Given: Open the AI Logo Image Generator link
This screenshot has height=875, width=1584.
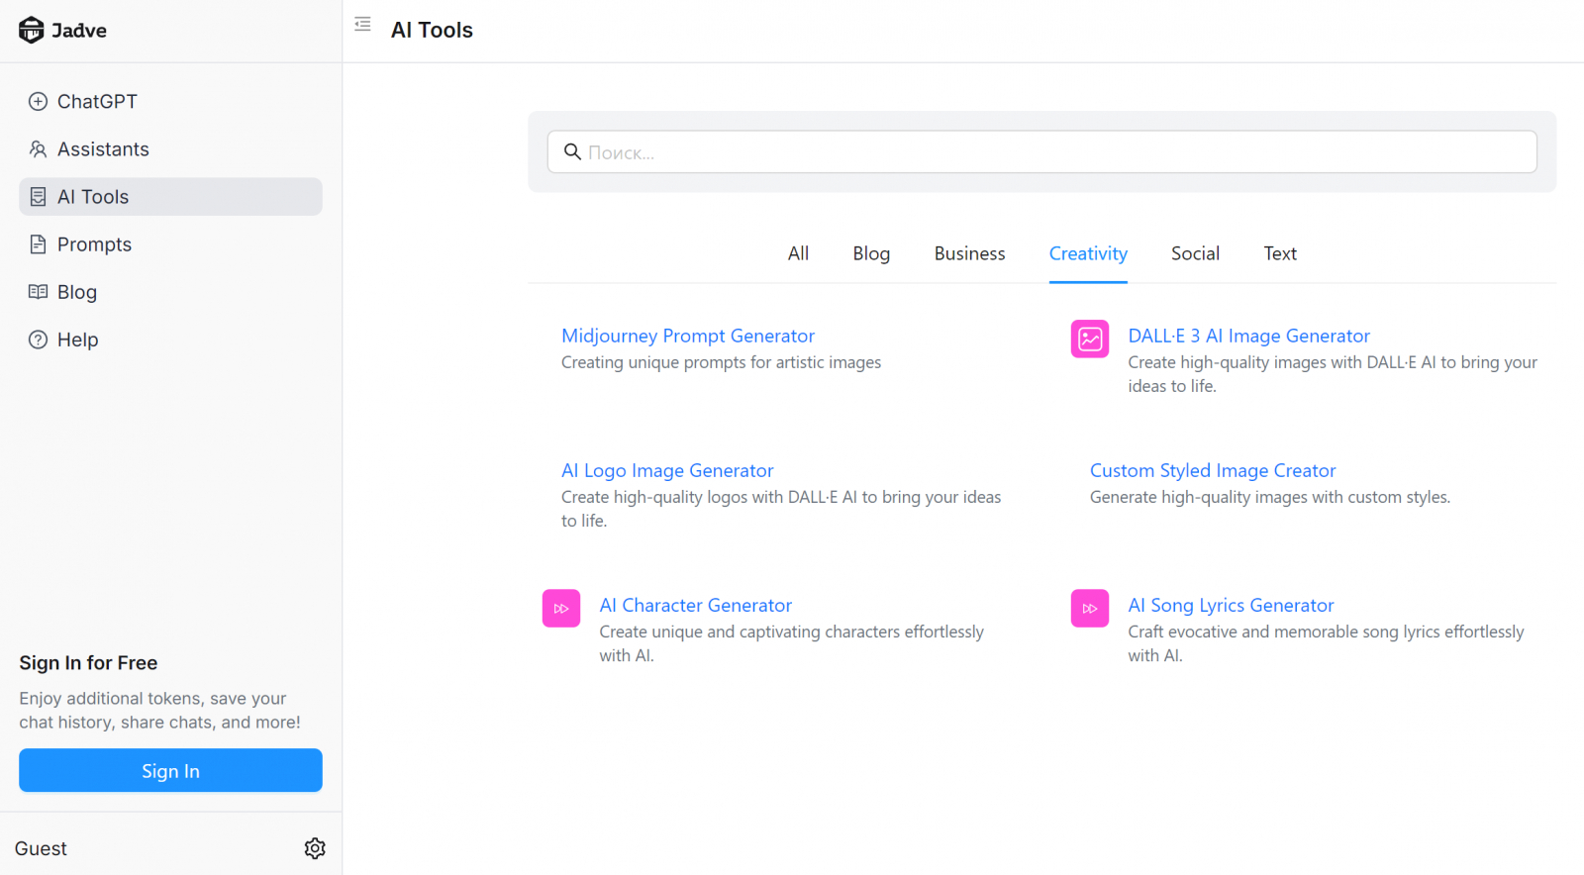Looking at the screenshot, I should 666,471.
